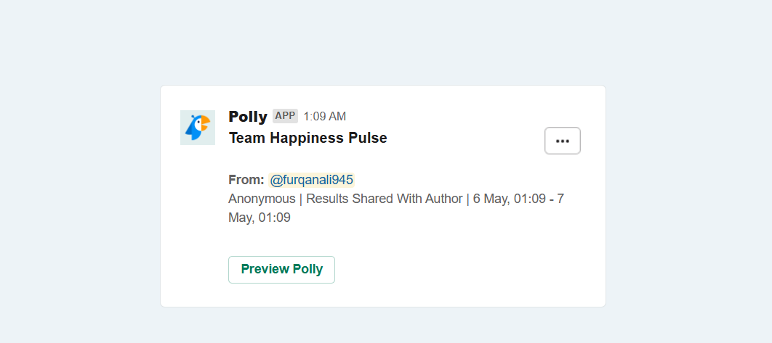Select the Team Happiness Pulse title
The height and width of the screenshot is (343, 772).
click(307, 138)
